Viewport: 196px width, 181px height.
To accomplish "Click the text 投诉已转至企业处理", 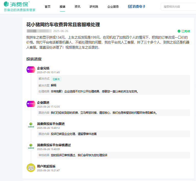I will coord(63,134).
